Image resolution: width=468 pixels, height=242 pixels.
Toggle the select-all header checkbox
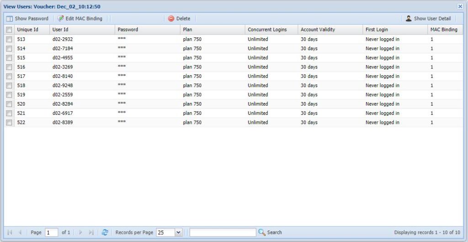(x=9, y=30)
